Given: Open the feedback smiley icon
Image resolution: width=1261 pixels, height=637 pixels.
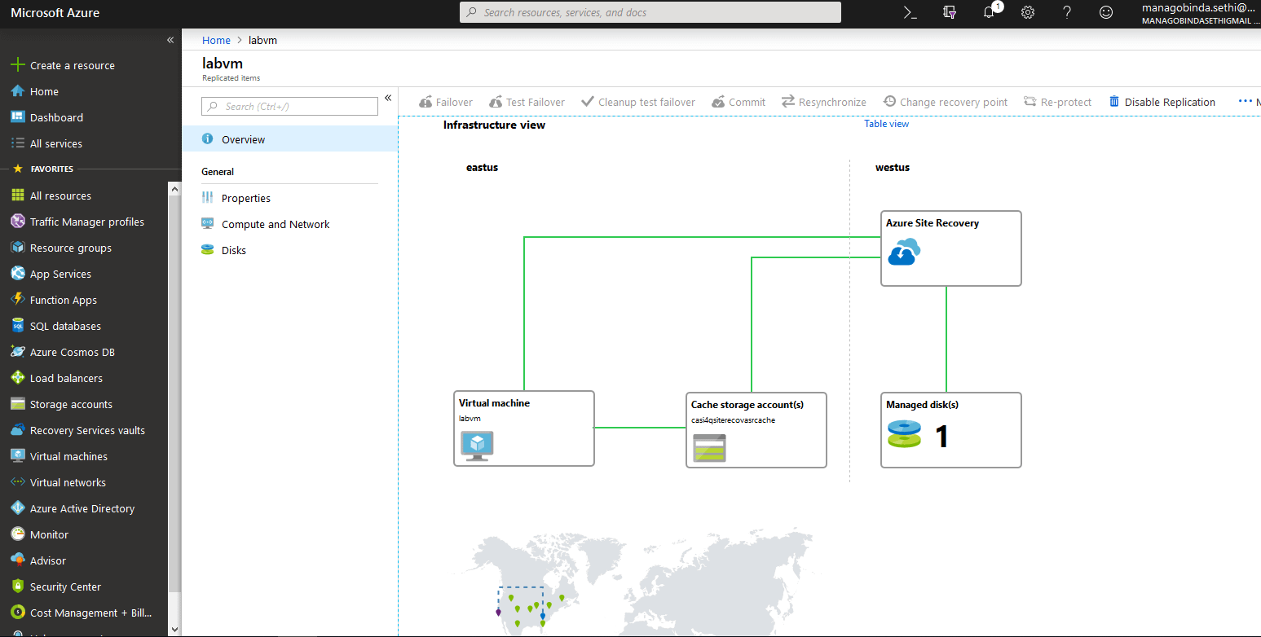Looking at the screenshot, I should click(1106, 12).
